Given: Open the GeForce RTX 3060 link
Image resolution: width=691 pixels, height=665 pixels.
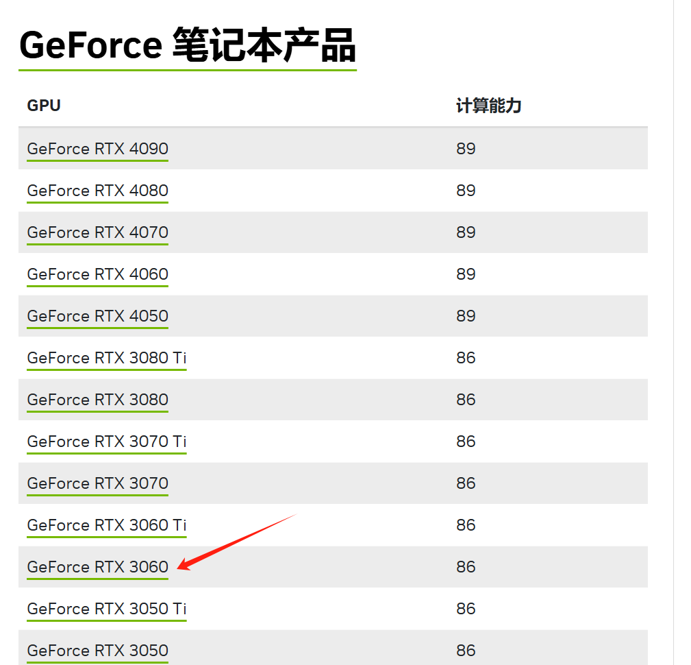Looking at the screenshot, I should (x=97, y=568).
